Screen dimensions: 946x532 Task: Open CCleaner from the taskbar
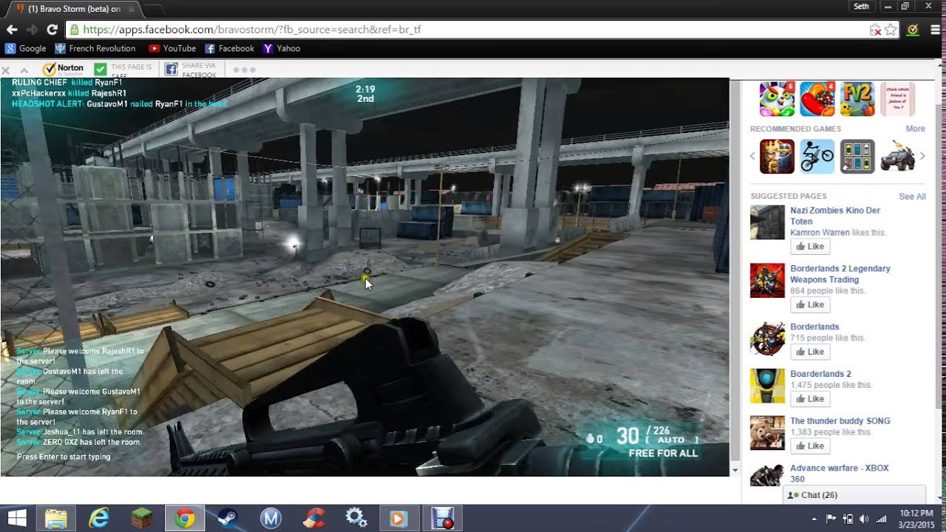point(313,518)
